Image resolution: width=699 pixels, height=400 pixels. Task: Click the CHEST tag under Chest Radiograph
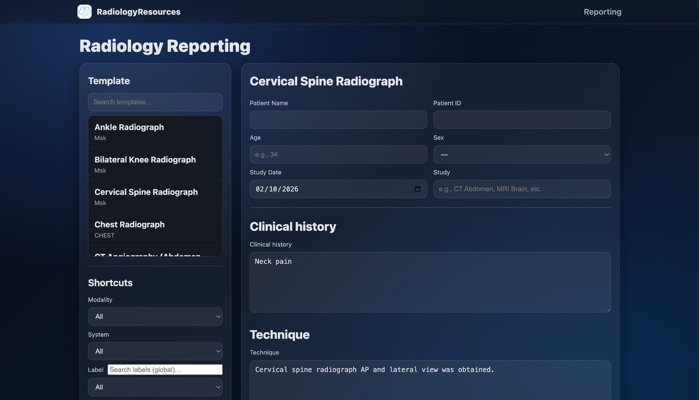pos(104,235)
